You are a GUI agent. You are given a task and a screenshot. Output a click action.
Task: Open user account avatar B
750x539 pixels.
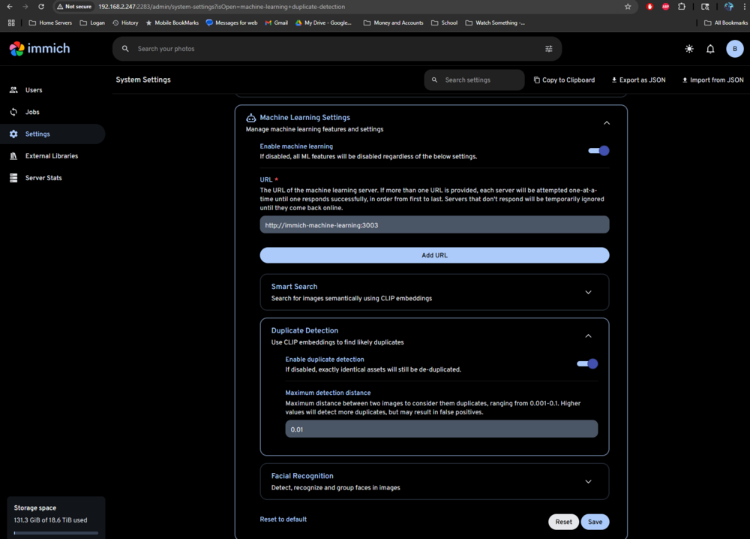[735, 49]
